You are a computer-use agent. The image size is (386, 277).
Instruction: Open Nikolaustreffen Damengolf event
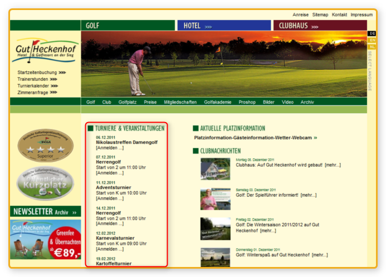[x=126, y=142]
